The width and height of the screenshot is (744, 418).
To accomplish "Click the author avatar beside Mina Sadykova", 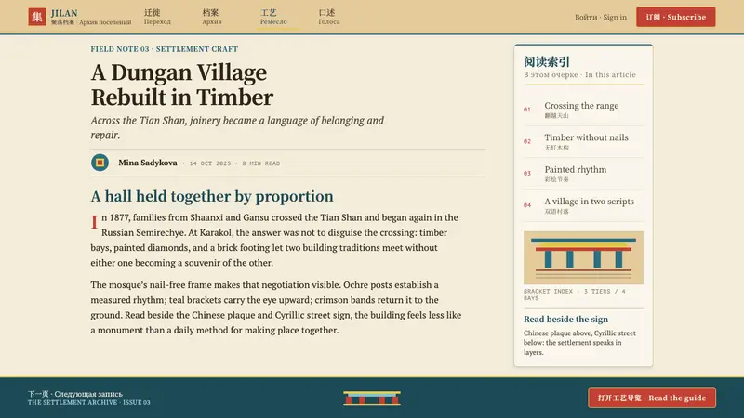I will (x=100, y=163).
